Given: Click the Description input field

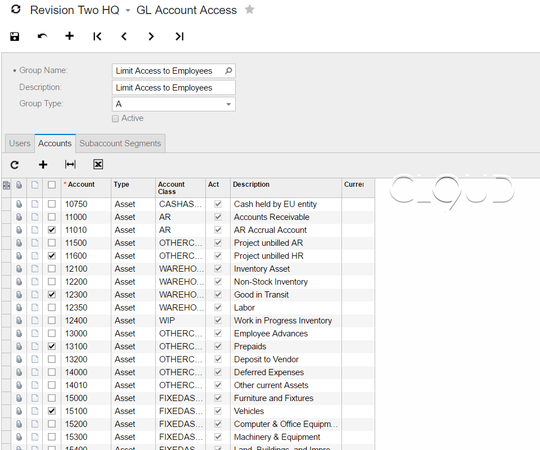Looking at the screenshot, I should tap(174, 87).
